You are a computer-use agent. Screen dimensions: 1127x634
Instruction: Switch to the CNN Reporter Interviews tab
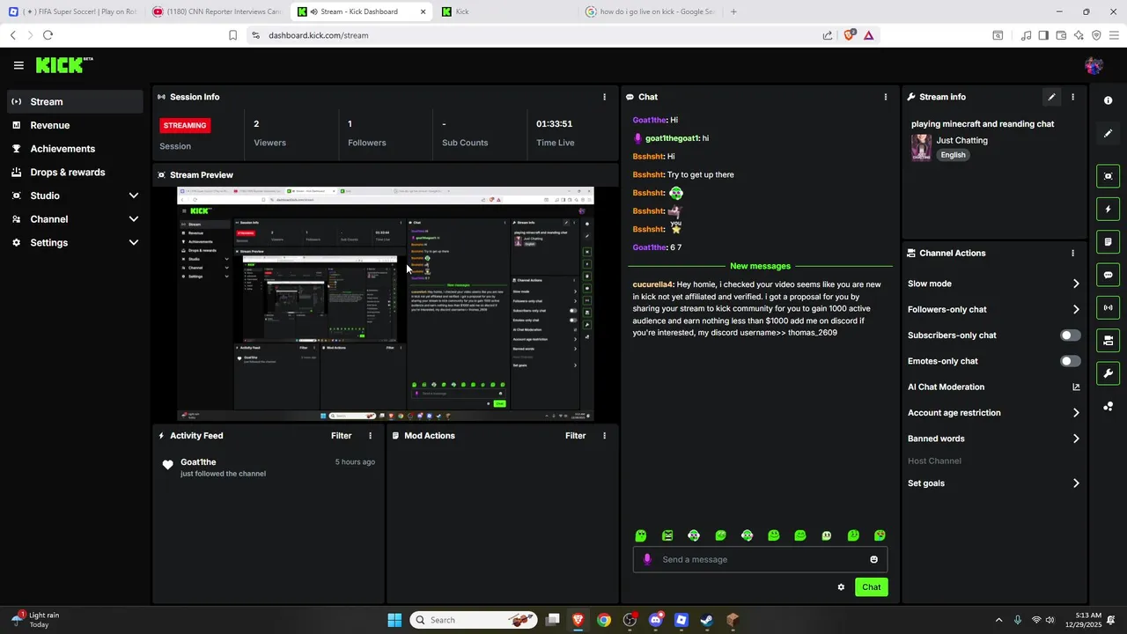(x=216, y=11)
